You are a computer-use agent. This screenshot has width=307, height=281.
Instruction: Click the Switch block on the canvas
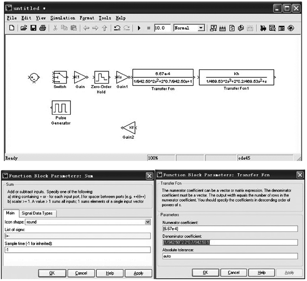pyautogui.click(x=60, y=77)
